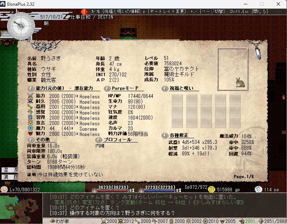Click the 湿潤 status tag
The image size is (287, 224).
click(x=10, y=170)
